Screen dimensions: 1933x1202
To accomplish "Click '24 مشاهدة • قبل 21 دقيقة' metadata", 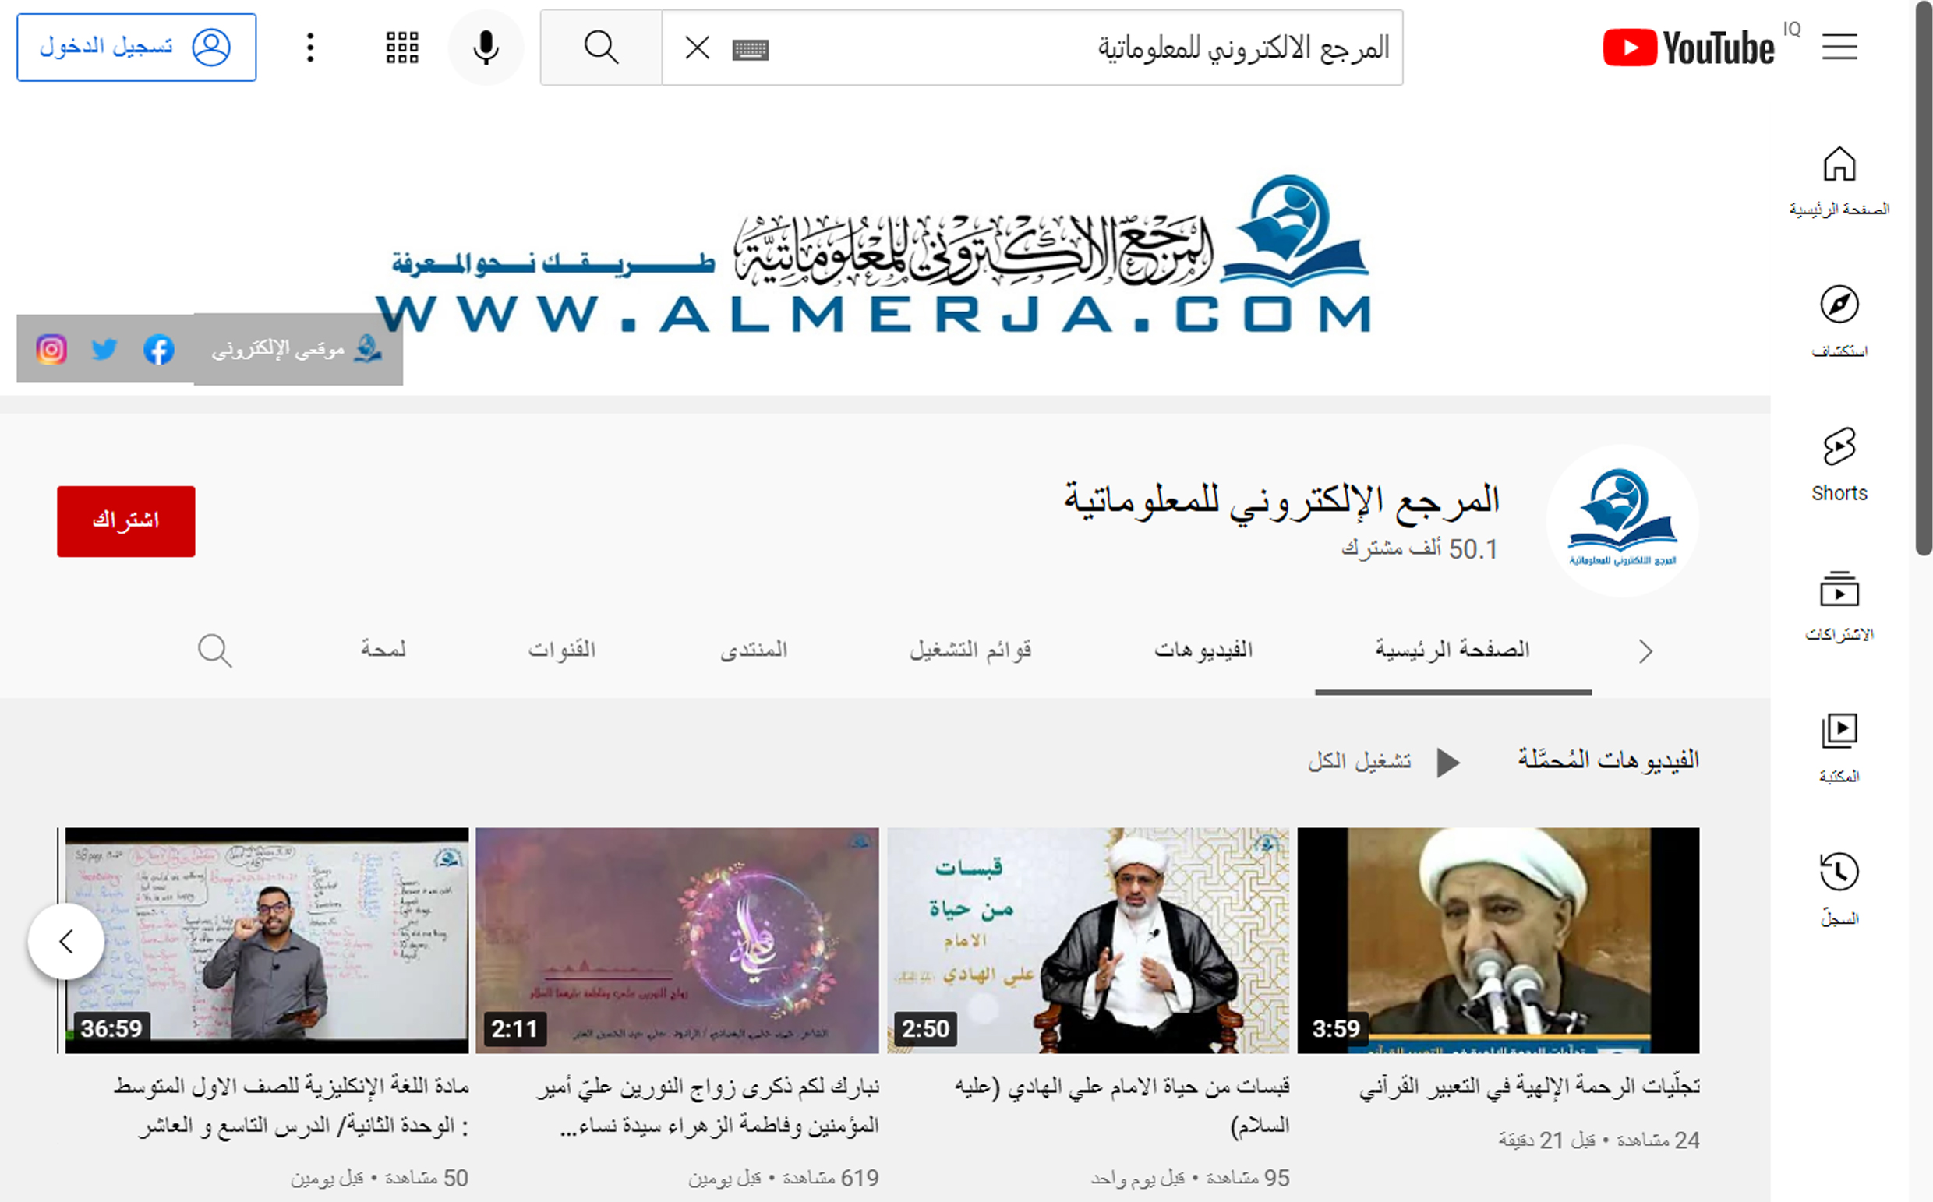I will coord(1599,1140).
